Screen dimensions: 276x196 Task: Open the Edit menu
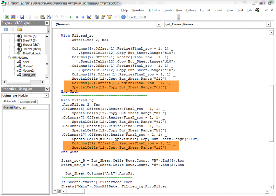pyautogui.click(x=240, y=10)
